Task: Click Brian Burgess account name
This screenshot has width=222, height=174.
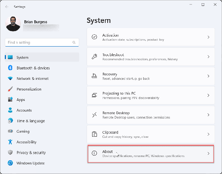Action: [x=36, y=22]
